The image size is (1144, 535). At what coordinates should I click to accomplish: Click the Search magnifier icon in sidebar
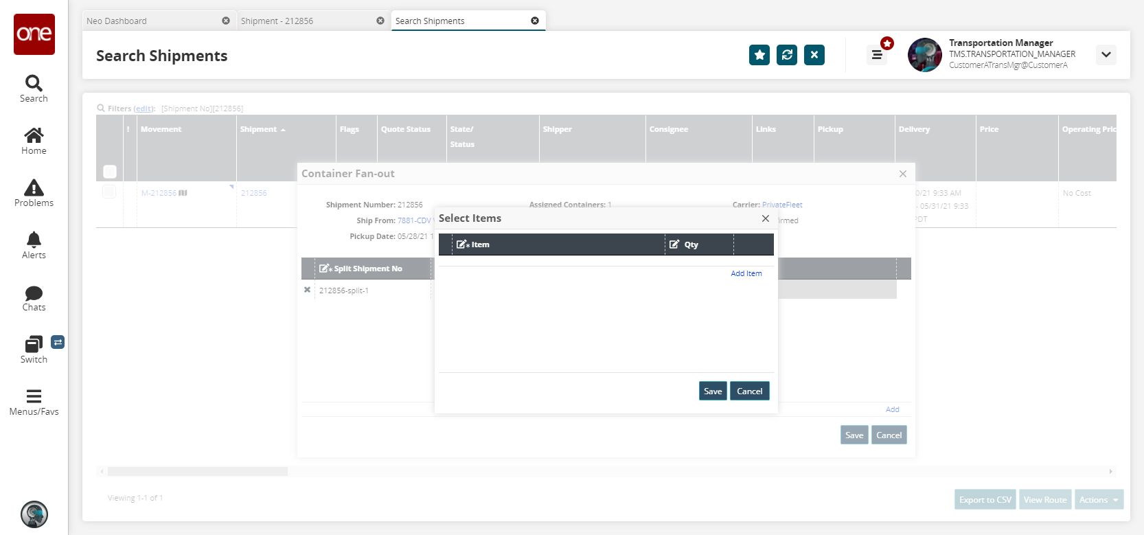[34, 84]
